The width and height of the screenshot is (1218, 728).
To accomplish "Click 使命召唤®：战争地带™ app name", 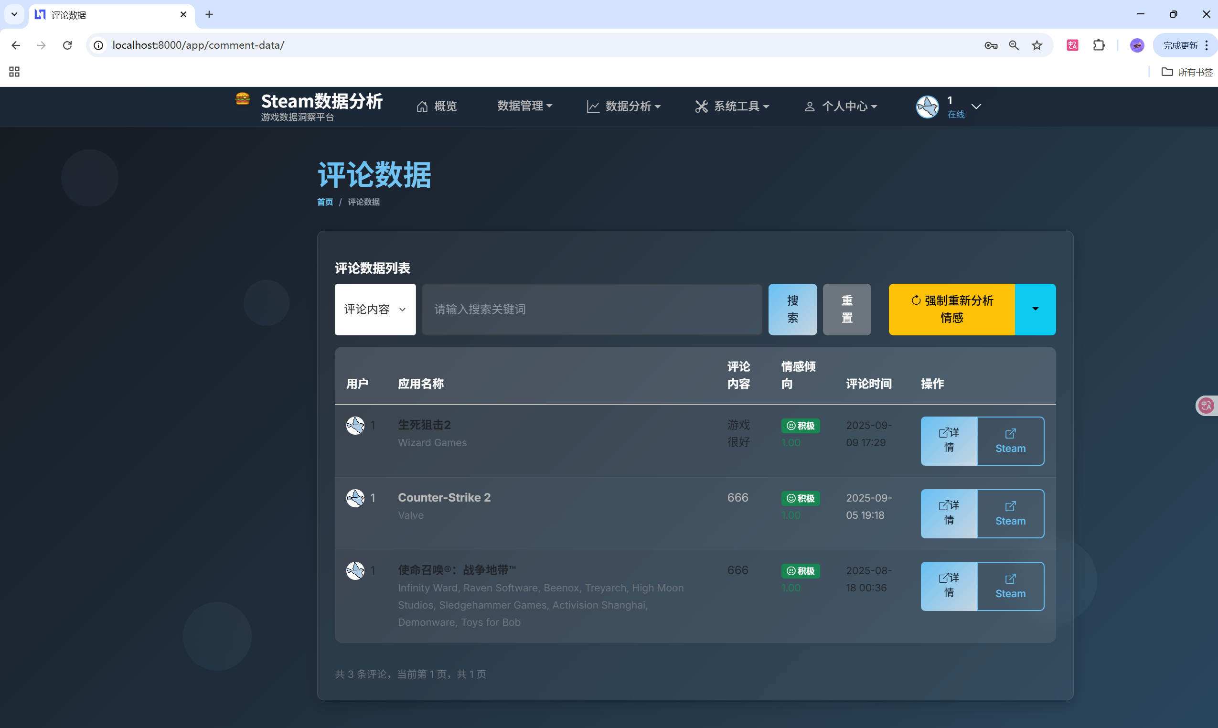I will click(457, 570).
